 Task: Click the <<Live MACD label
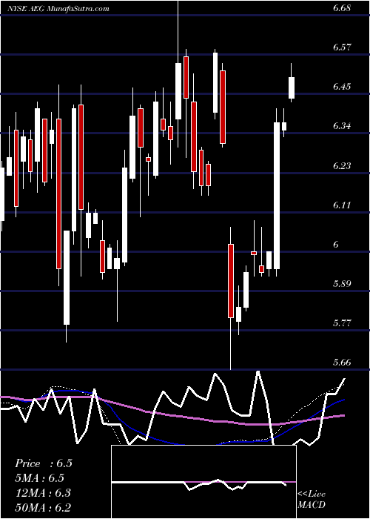click(x=312, y=499)
